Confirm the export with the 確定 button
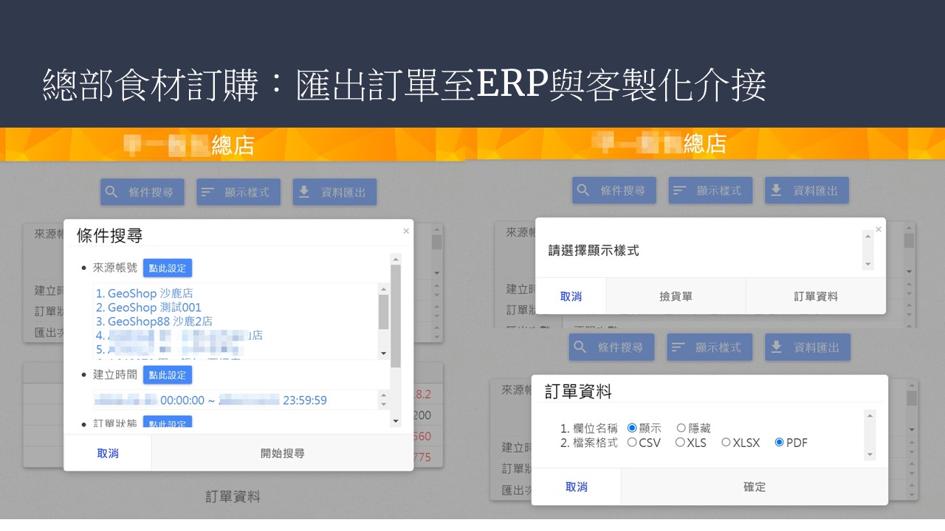Screen dimensions: 945x531 point(754,487)
